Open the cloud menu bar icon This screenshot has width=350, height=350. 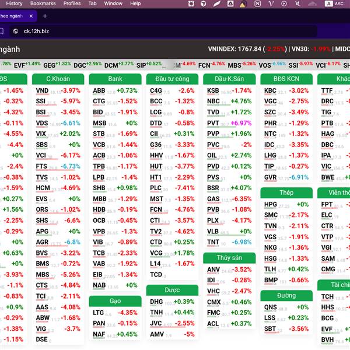(x=312, y=3)
